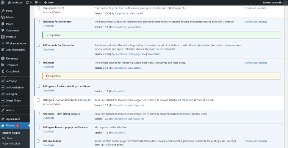
Task: Click the Elementor sidebar icon
Action: 3,58
